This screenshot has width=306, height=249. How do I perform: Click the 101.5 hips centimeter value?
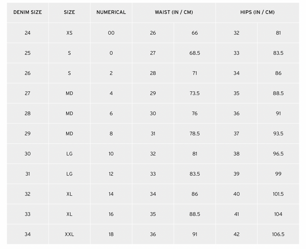coord(278,194)
